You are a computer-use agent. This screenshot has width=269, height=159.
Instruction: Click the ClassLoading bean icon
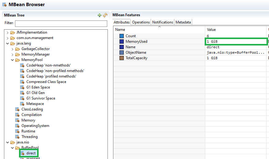[17, 110]
